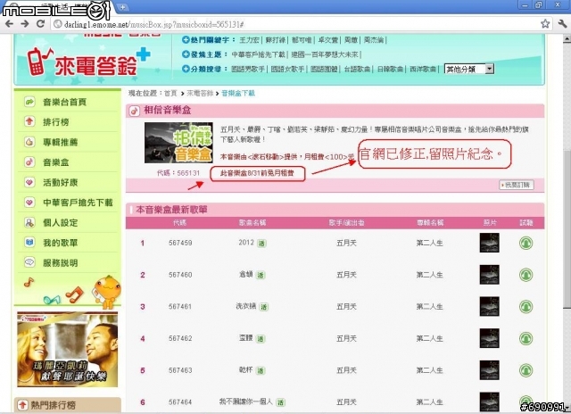Viewport: 571px width, 414px height.
Task: Click the browser forward arrow
Action: (25, 24)
